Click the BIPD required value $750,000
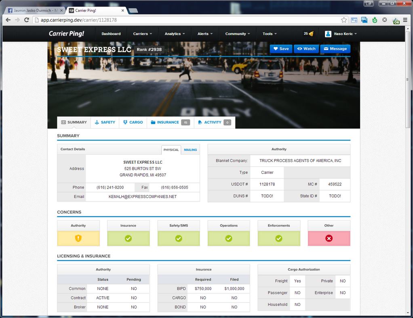The height and width of the screenshot is (318, 413). point(203,289)
